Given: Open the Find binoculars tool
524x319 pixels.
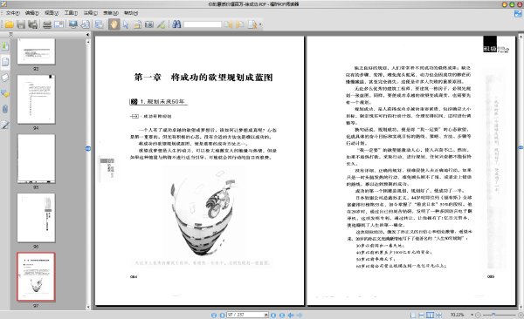Looking at the screenshot, I should (x=176, y=24).
